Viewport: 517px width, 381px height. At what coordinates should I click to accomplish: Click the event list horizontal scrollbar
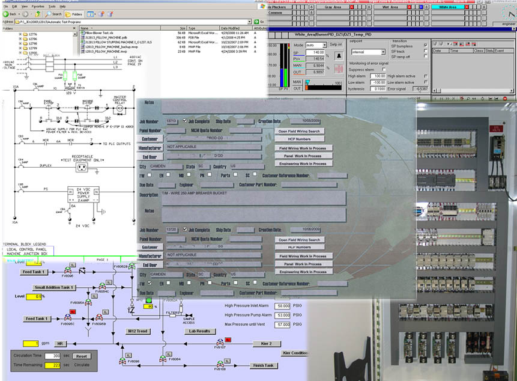tap(473, 90)
